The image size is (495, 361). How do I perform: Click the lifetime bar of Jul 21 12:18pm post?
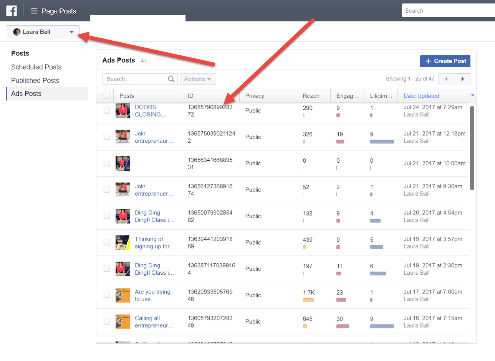[382, 142]
